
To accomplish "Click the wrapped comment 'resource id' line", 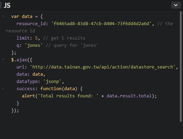I will pos(20,31).
